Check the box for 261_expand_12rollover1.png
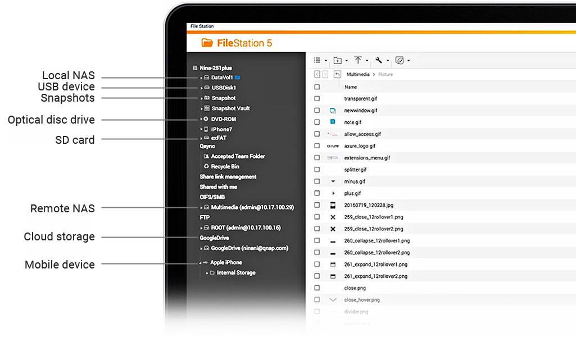Image resolution: width=576 pixels, height=337 pixels. [317, 265]
